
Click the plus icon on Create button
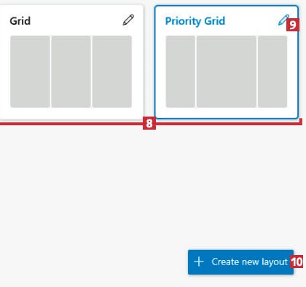(199, 262)
